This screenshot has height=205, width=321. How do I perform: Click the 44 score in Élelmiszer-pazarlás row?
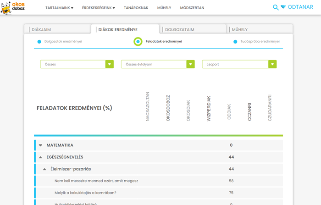[231, 169]
